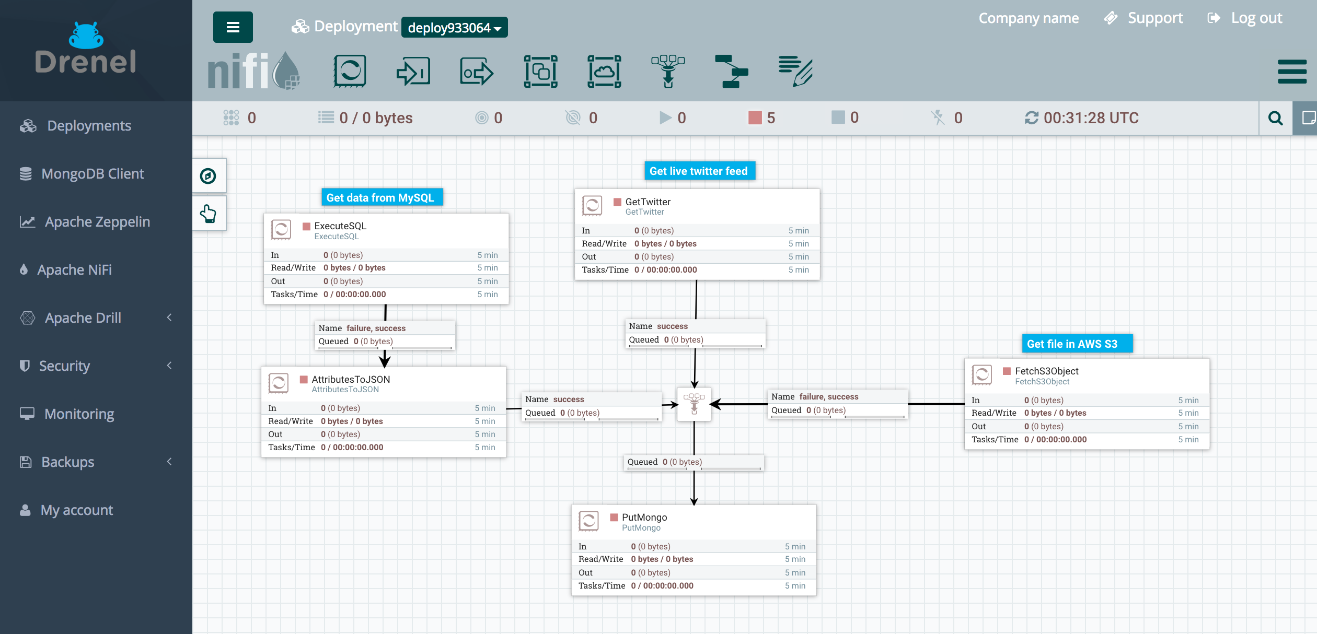The image size is (1317, 634).
Task: Click the PutMongo processor title
Action: (x=644, y=517)
